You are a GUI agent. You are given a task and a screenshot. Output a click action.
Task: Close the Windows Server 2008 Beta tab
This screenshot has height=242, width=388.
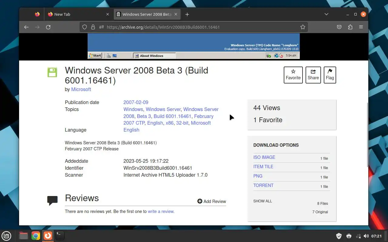click(176, 14)
